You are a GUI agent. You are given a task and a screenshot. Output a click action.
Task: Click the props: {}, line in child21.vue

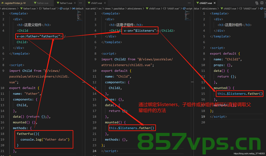point(223,65)
